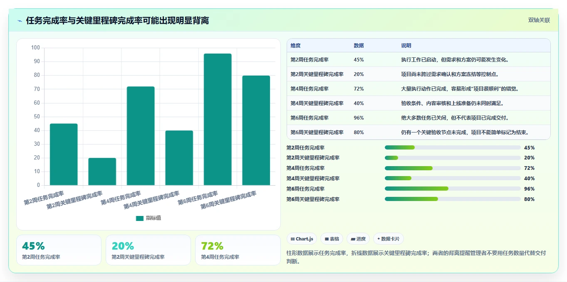Screen dimensions: 567x282
Task: Click the table cell 第4周关键里程碑完成率
Action: point(317,103)
